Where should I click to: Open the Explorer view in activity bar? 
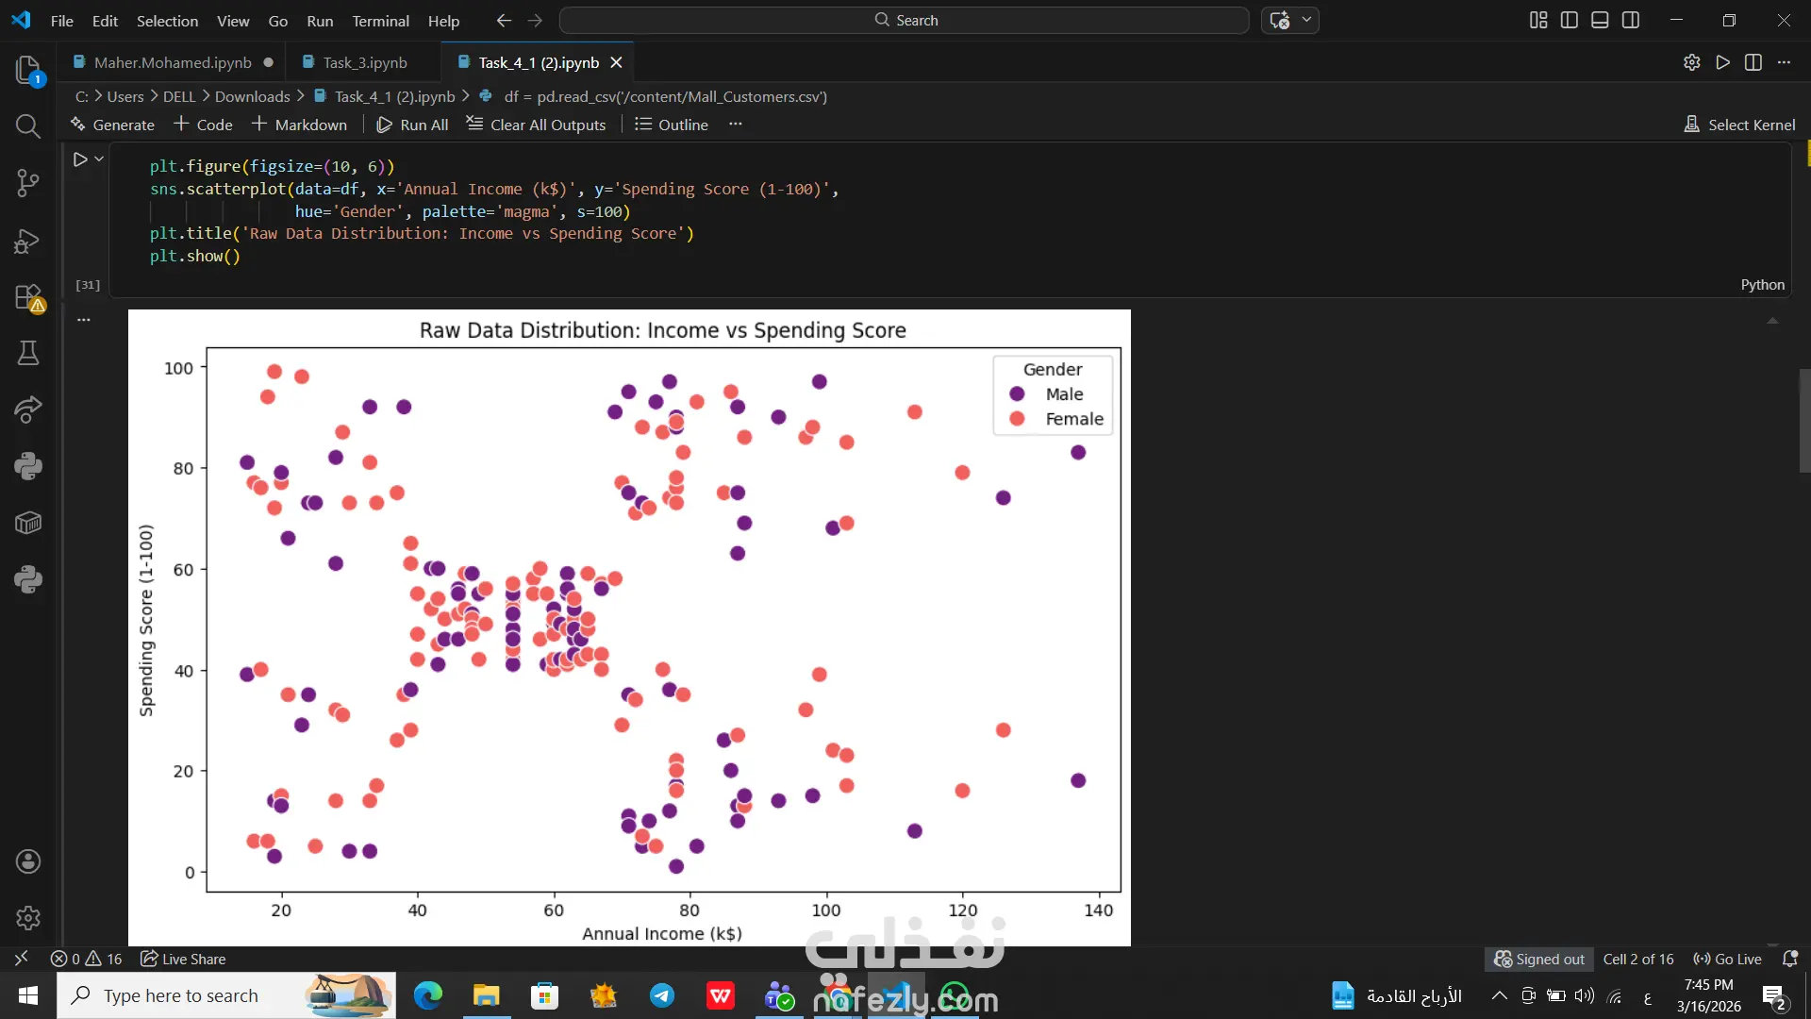tap(28, 70)
